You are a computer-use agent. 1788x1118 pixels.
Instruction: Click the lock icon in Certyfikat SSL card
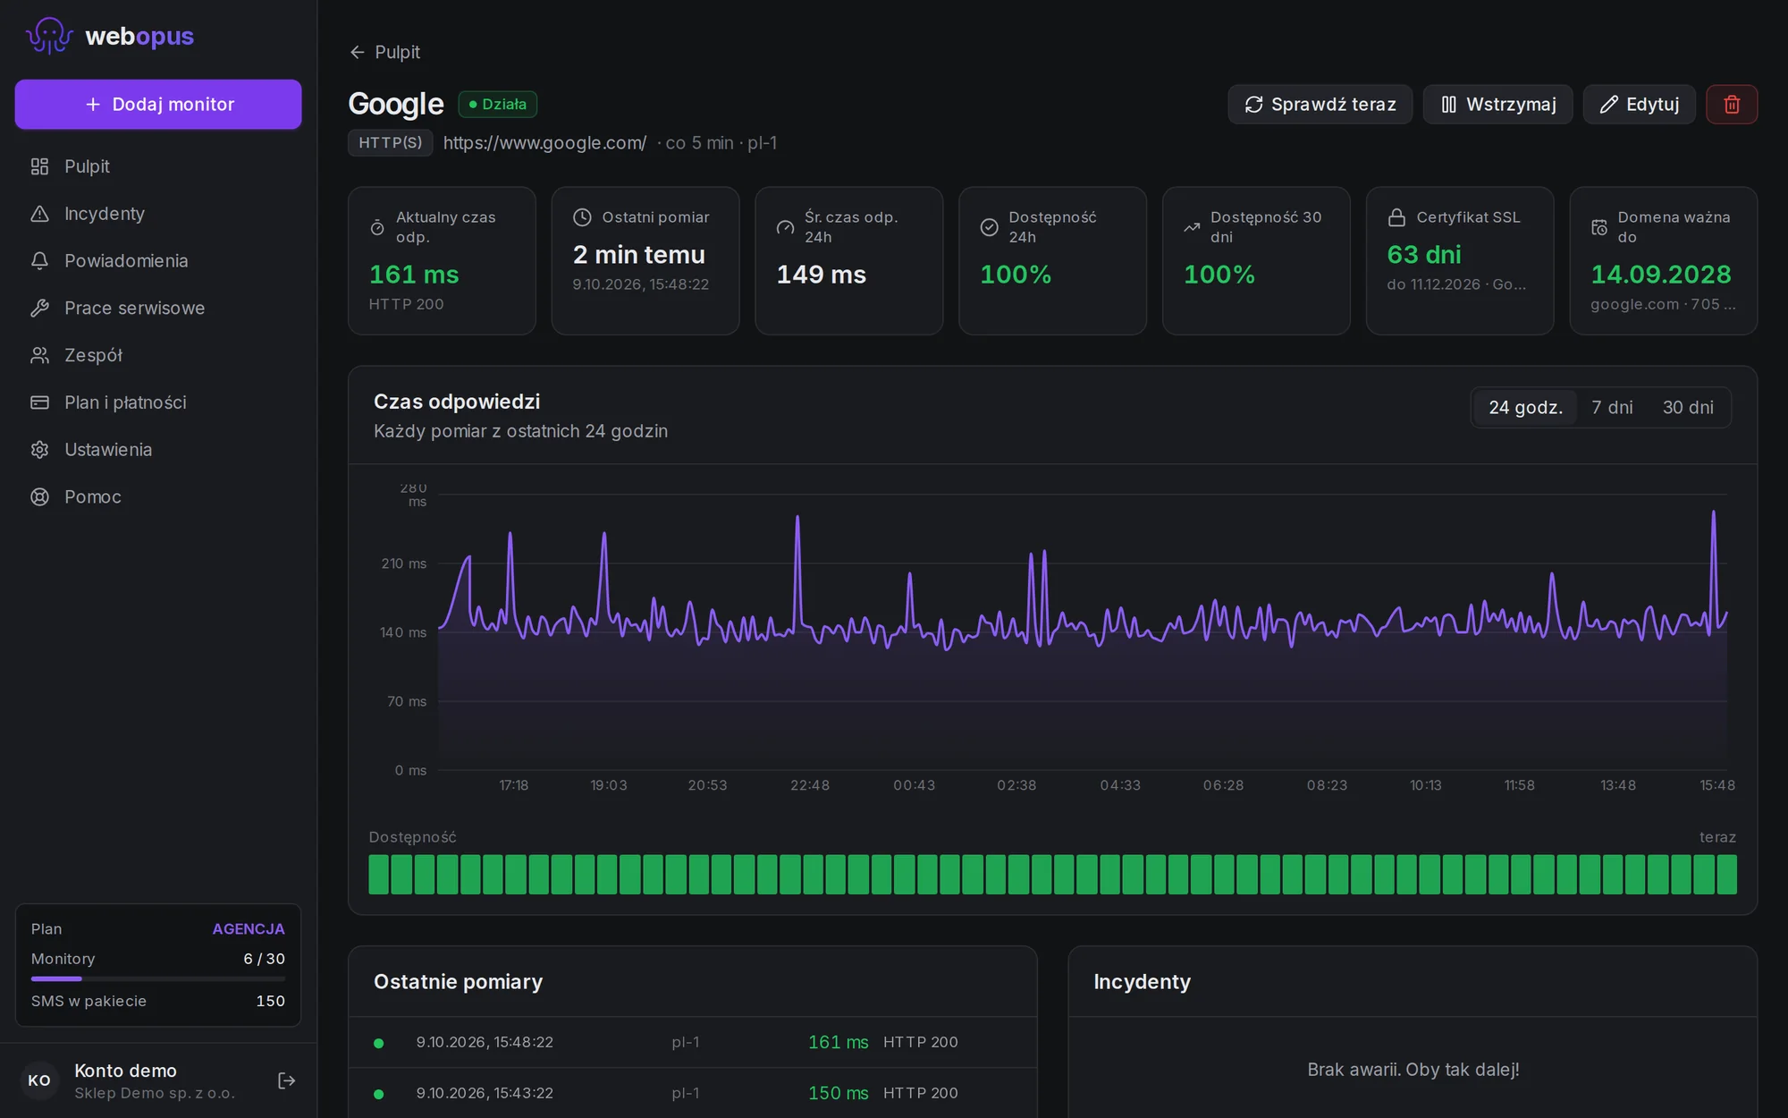pyautogui.click(x=1396, y=217)
